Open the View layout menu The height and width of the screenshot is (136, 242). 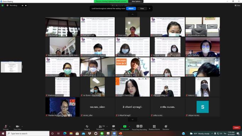tap(237, 5)
